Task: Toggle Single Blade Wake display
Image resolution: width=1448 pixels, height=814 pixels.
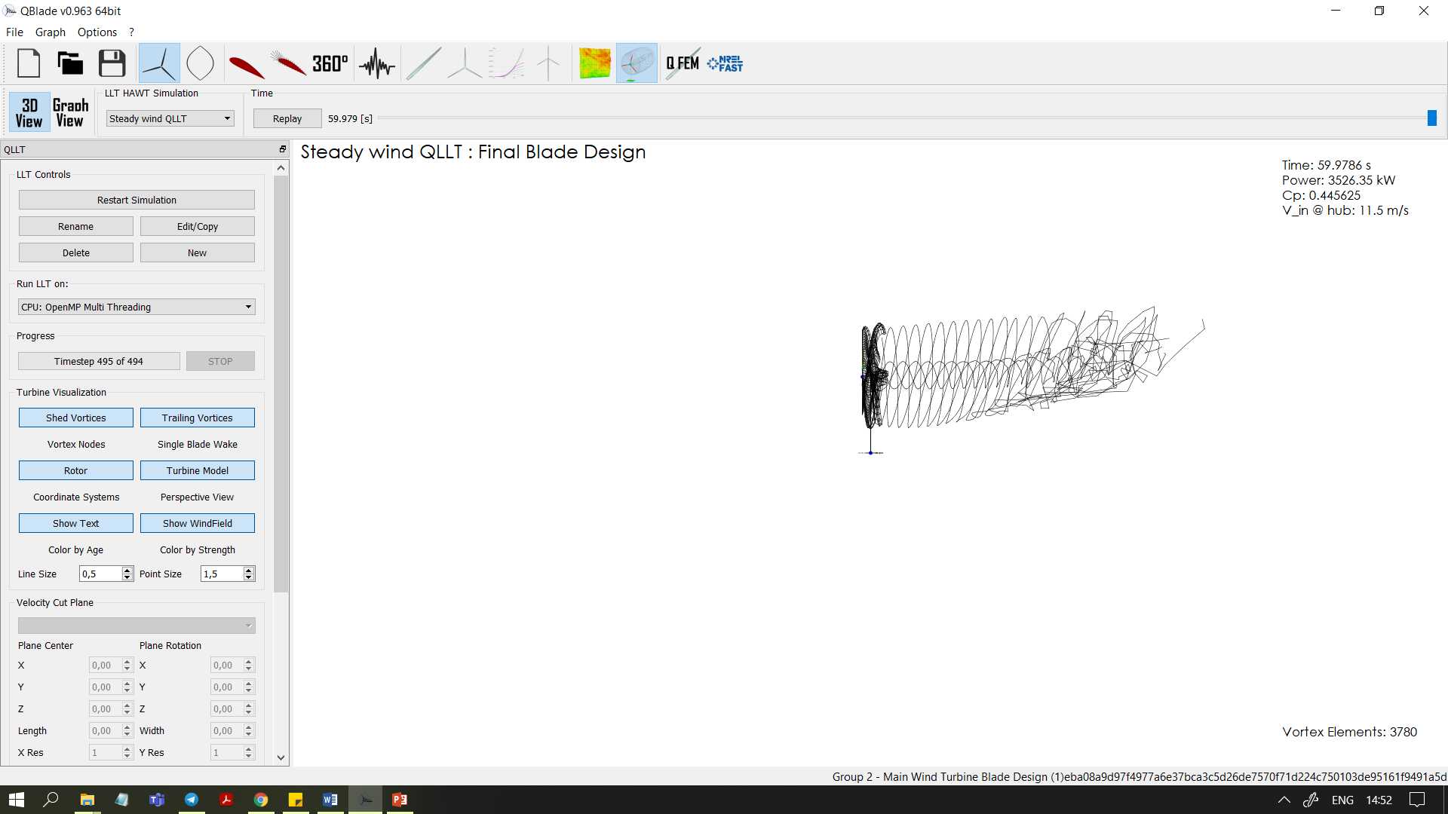Action: tap(198, 444)
